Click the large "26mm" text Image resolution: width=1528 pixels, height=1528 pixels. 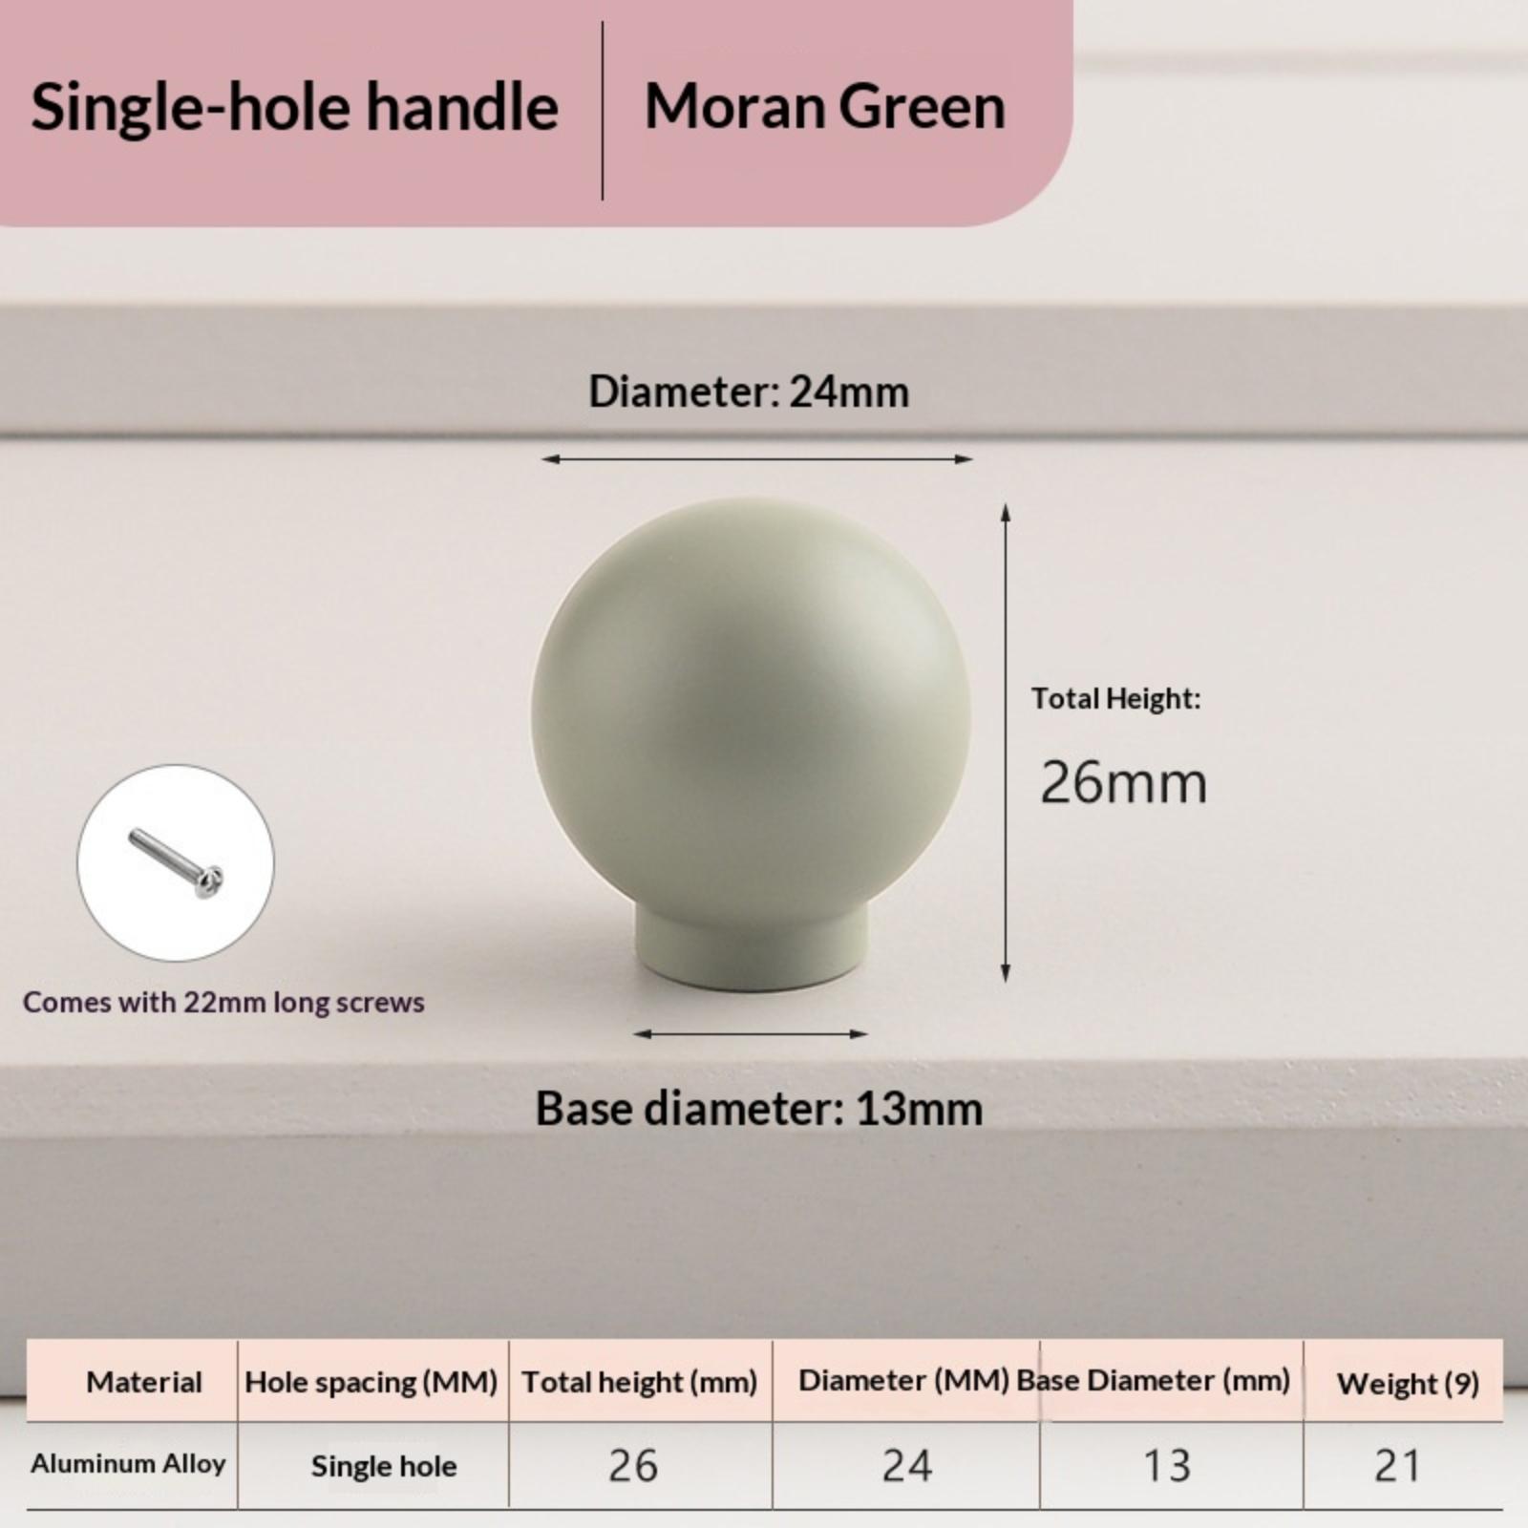pos(1123,783)
